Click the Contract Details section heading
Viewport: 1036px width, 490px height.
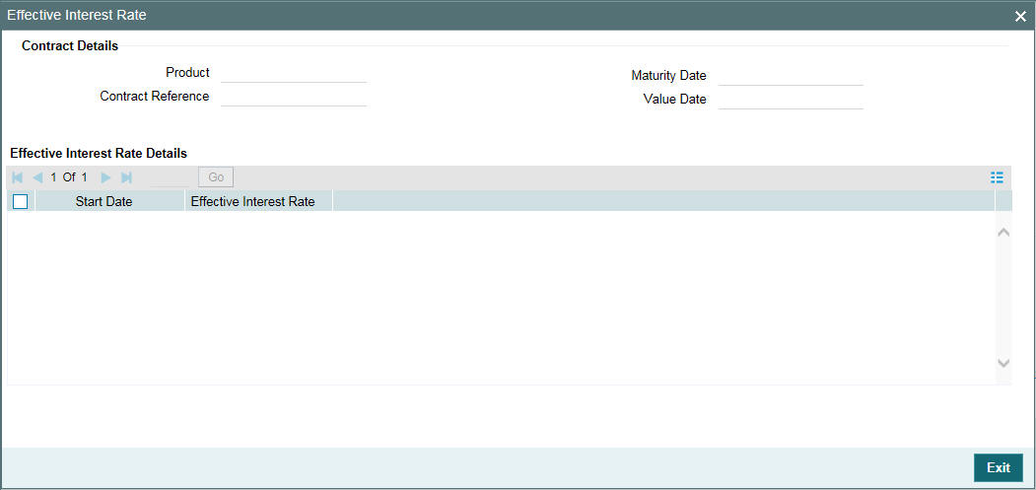point(70,46)
